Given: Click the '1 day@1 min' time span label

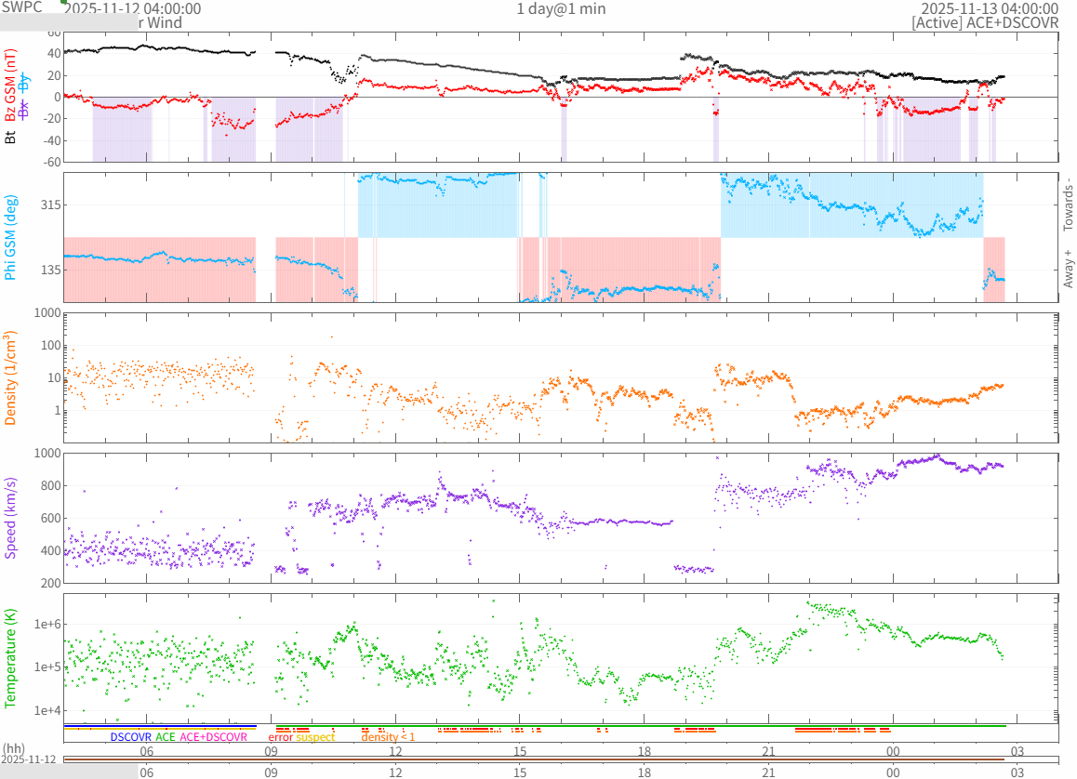Looking at the screenshot, I should 561,8.
